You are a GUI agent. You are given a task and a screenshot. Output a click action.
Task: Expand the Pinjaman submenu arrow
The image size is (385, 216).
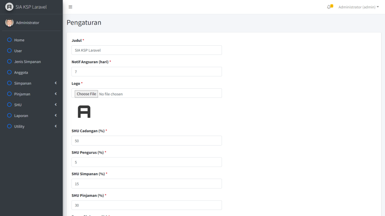tap(56, 93)
